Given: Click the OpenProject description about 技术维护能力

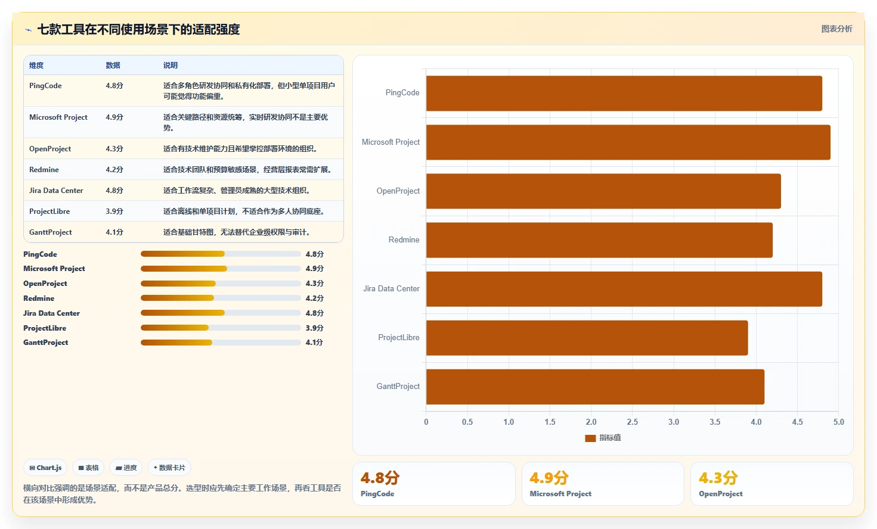Looking at the screenshot, I should (x=240, y=149).
